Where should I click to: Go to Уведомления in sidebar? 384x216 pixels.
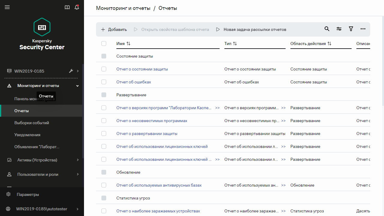(27, 135)
